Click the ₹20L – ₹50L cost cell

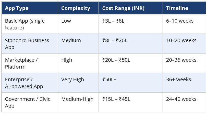point(116,60)
